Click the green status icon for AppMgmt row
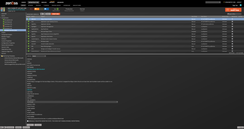The height and width of the screenshot is (129, 244). tap(28, 26)
